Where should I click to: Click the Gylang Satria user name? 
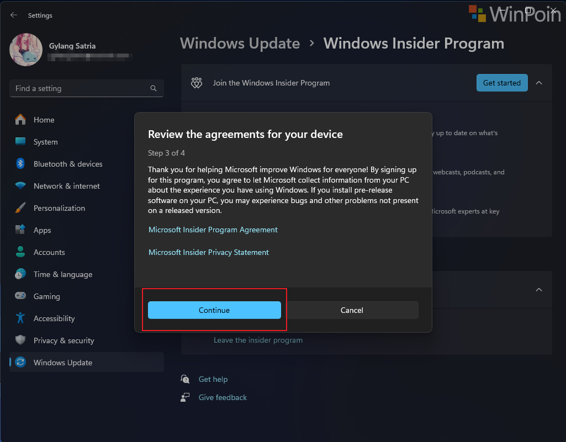(x=72, y=46)
